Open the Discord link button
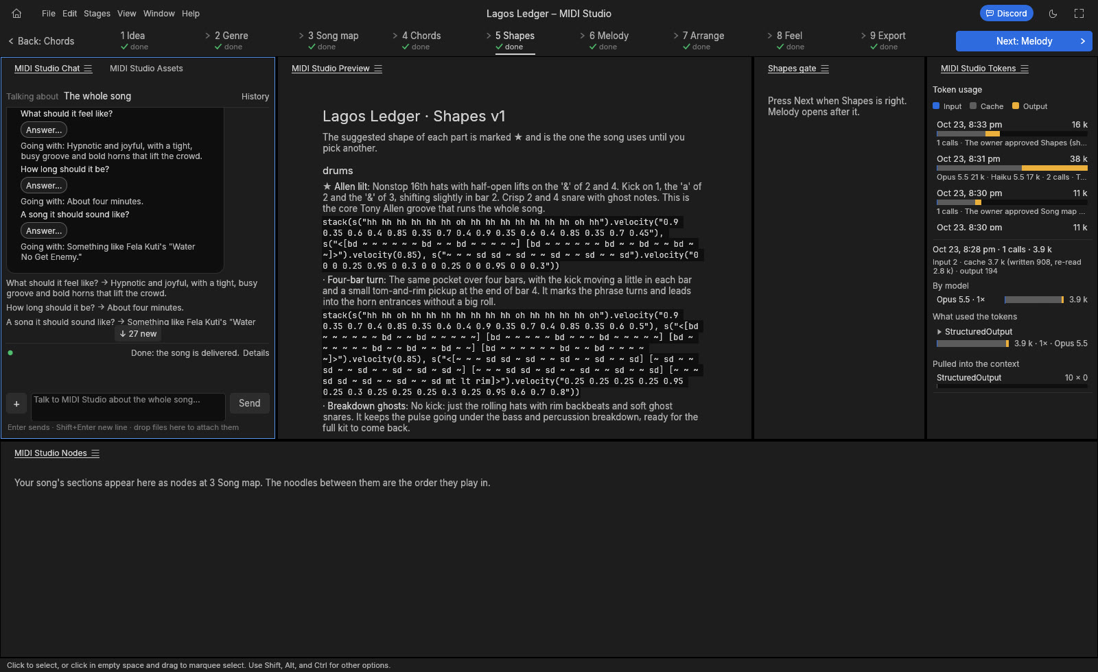Image resolution: width=1098 pixels, height=672 pixels. click(x=1006, y=13)
